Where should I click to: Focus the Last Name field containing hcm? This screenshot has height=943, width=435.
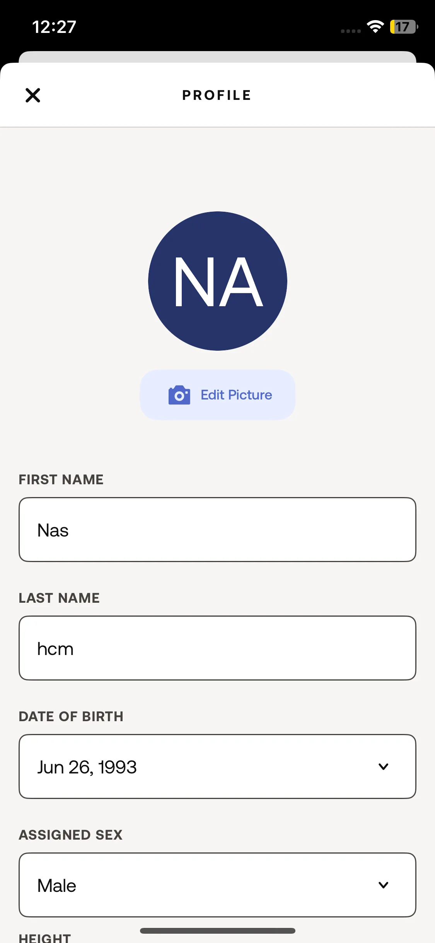[x=218, y=648]
